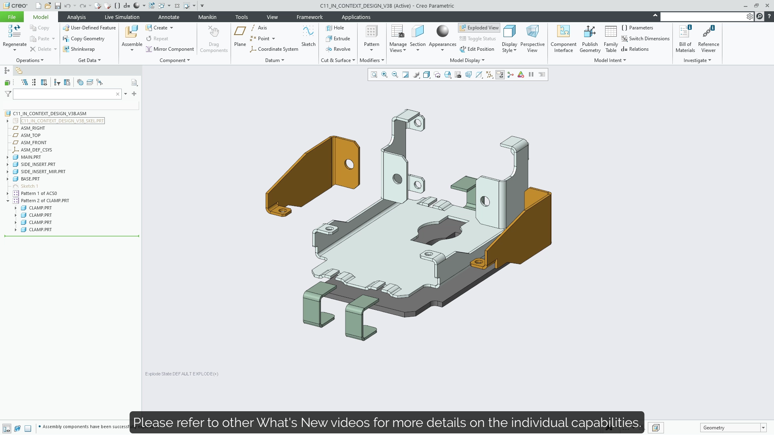Image resolution: width=774 pixels, height=435 pixels.
Task: Click Mirror Component tool
Action: pyautogui.click(x=170, y=49)
